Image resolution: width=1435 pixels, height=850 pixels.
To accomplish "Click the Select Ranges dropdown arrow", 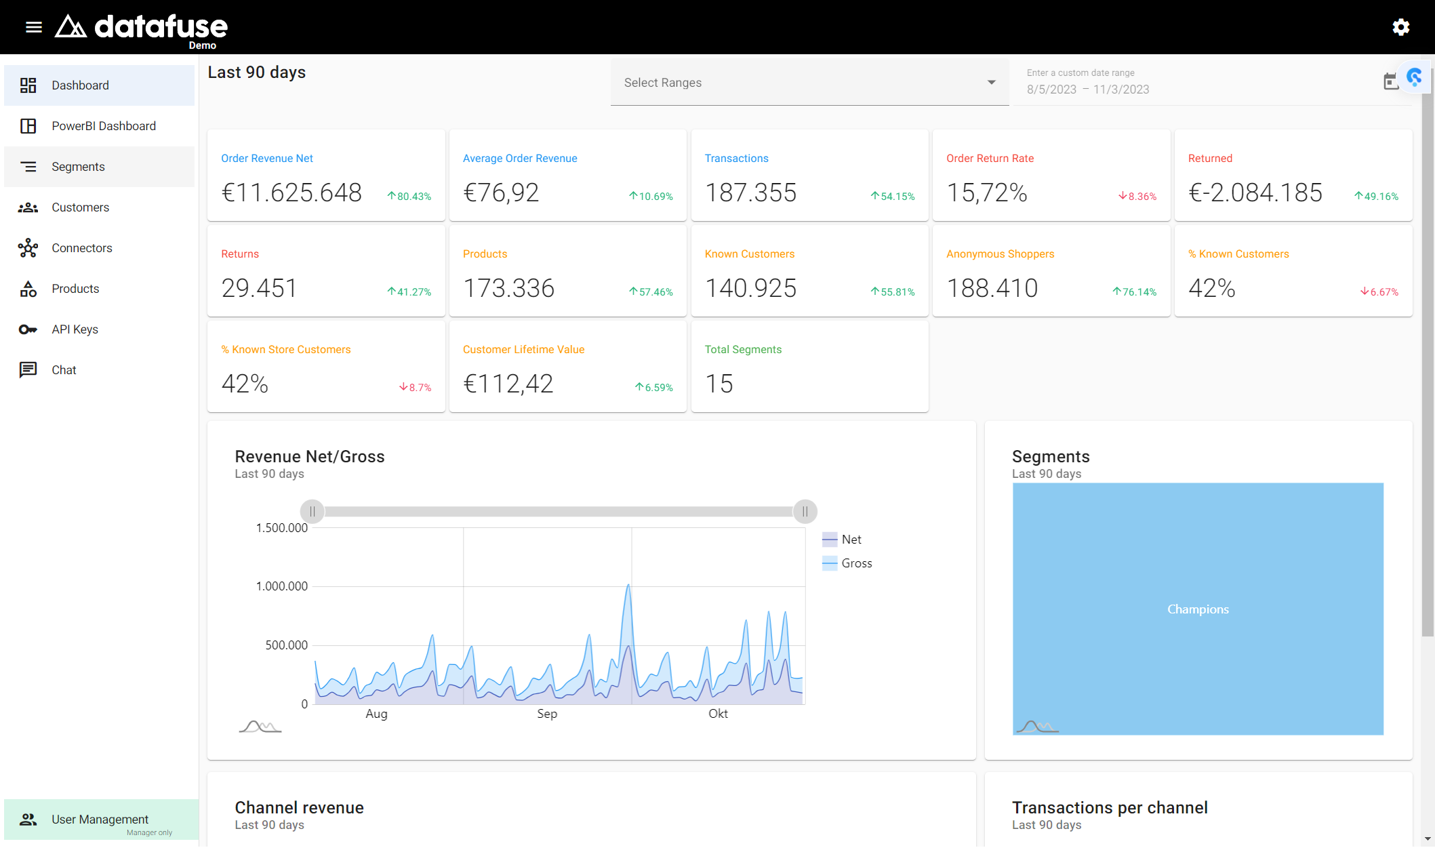I will click(x=991, y=83).
